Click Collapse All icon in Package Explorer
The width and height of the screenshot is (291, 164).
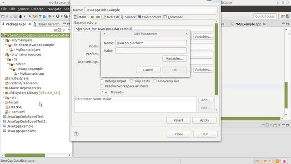(x=55, y=30)
